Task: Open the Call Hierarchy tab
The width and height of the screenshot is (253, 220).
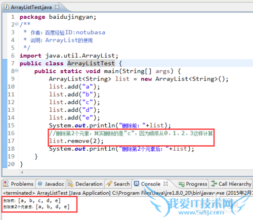Action: (231, 184)
